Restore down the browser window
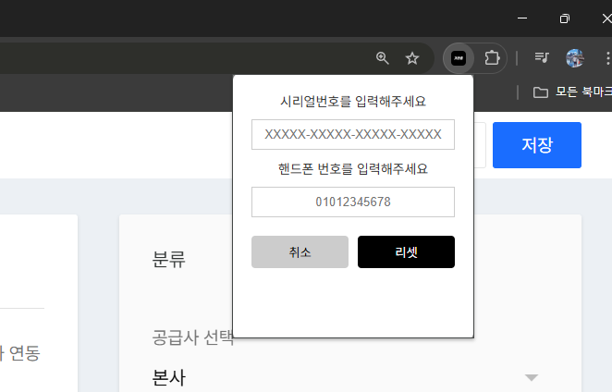The width and height of the screenshot is (612, 392). [564, 18]
